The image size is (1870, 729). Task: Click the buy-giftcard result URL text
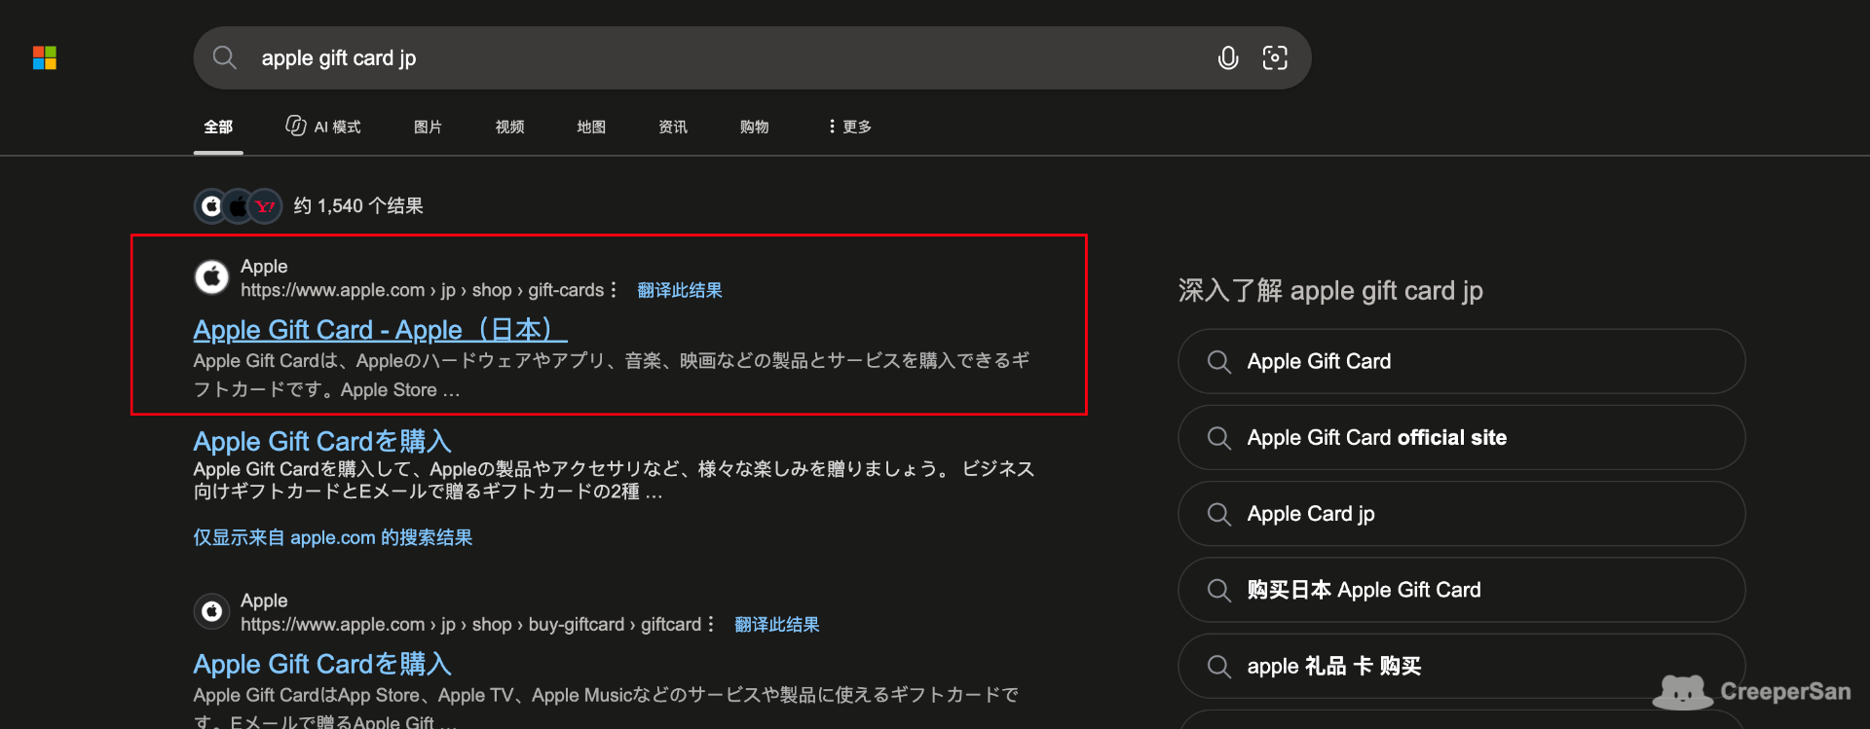pos(471,624)
